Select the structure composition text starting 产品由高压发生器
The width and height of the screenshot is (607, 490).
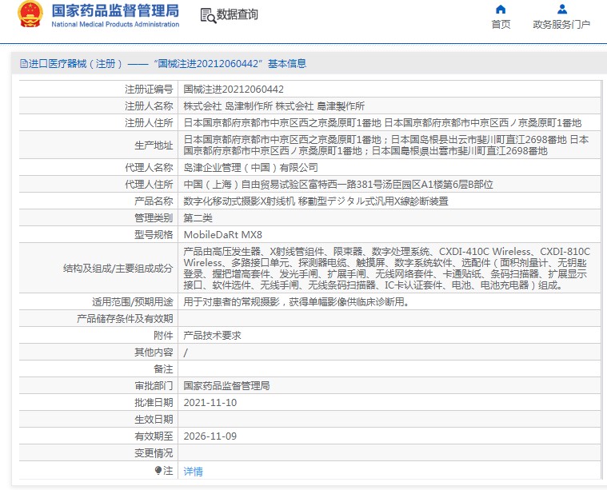(x=387, y=269)
